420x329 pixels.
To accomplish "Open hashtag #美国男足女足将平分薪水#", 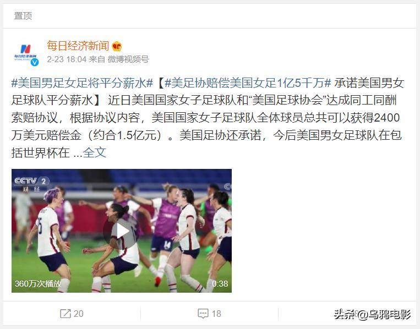I will [x=82, y=83].
